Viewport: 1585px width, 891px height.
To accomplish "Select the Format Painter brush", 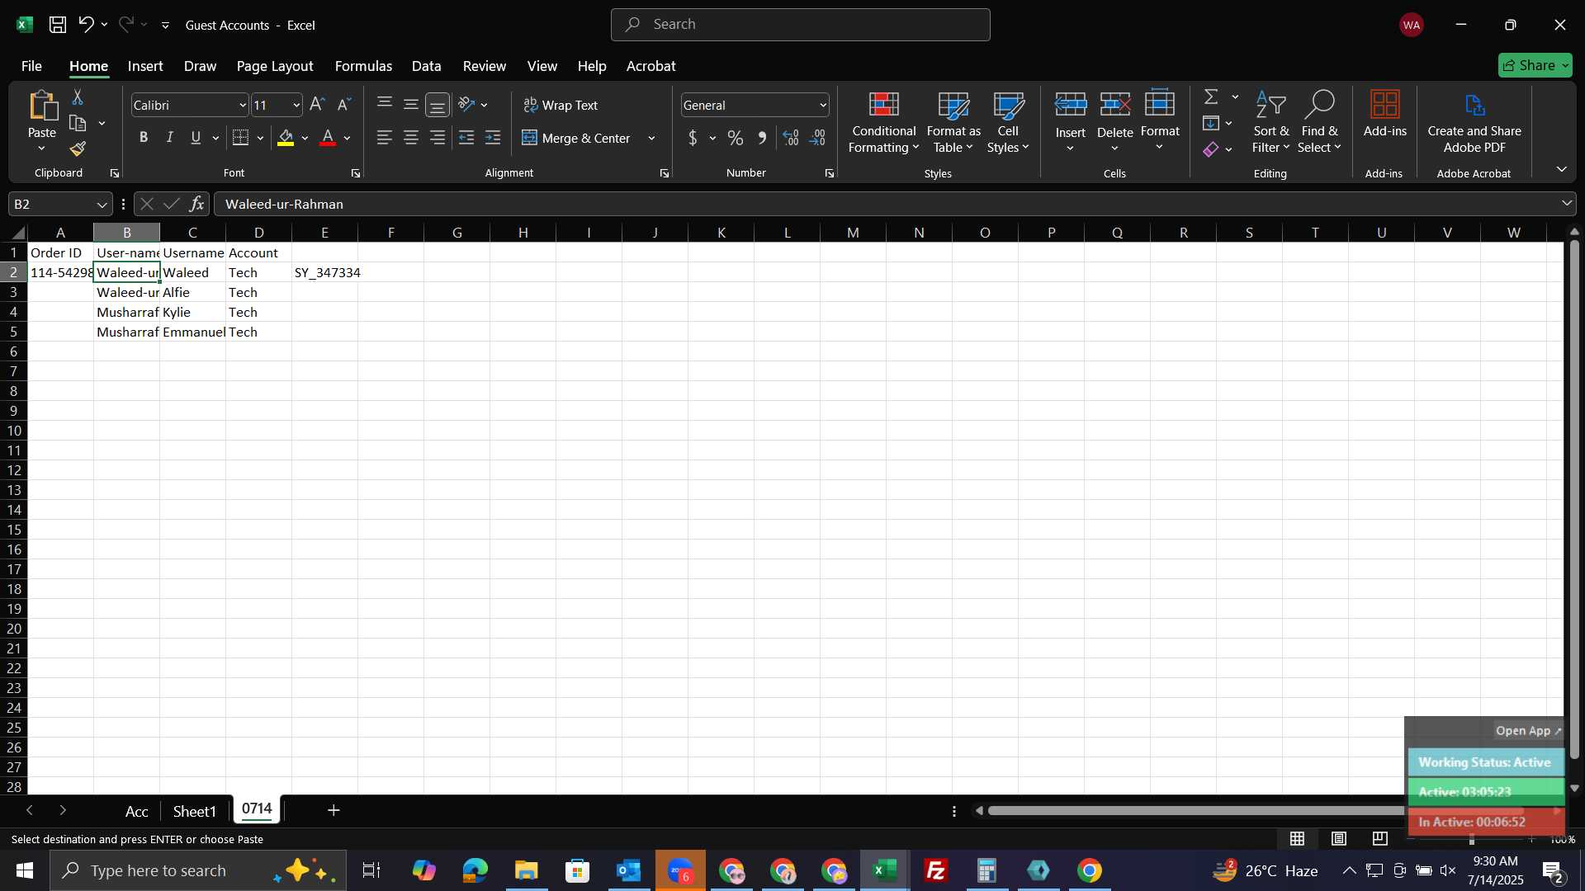I will [x=78, y=148].
